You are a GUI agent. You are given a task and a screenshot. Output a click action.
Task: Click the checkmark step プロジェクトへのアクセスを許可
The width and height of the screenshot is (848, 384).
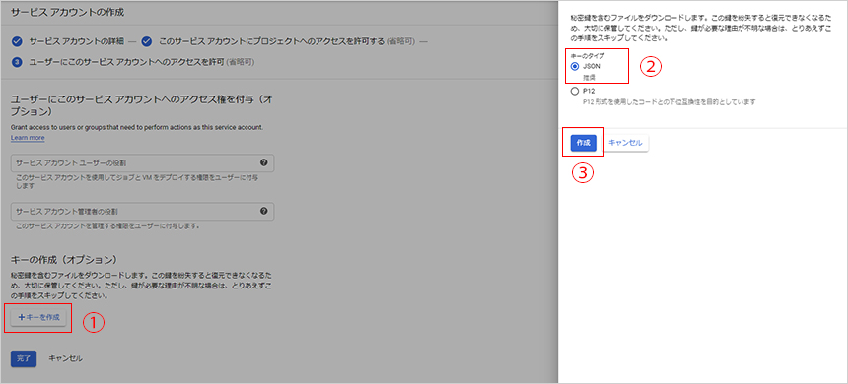[x=146, y=41]
